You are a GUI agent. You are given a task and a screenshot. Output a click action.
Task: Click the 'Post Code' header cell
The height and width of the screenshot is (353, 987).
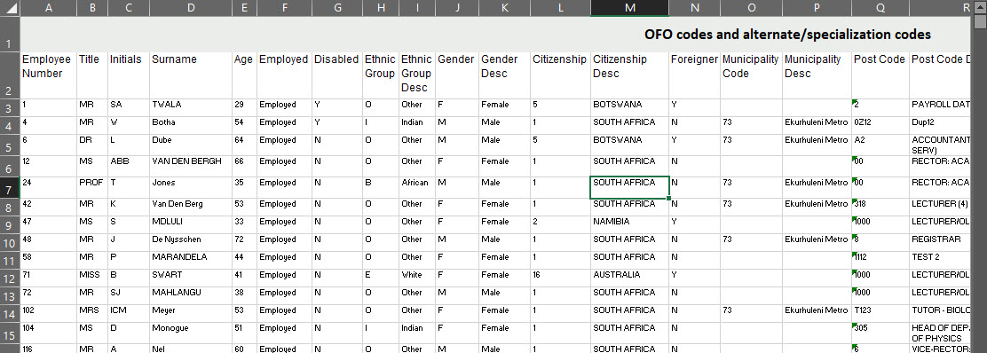coord(880,75)
